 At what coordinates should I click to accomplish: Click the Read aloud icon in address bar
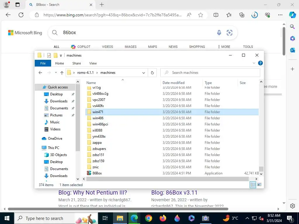(x=189, y=15)
